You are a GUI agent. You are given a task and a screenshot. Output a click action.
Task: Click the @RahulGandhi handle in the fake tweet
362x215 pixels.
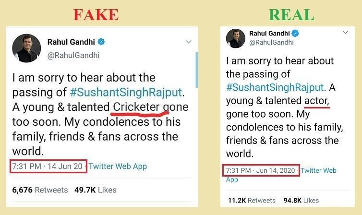(x=73, y=55)
